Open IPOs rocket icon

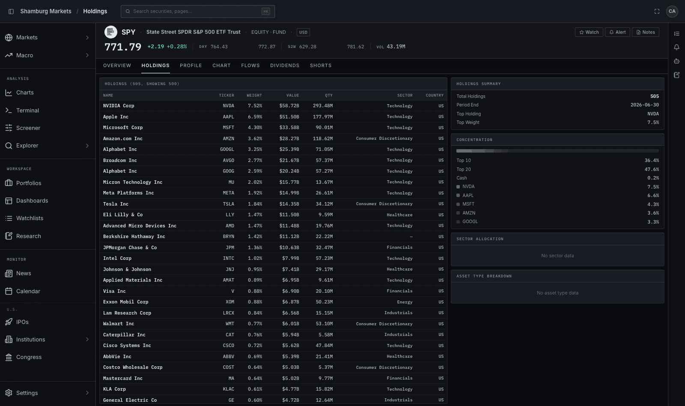coord(9,322)
